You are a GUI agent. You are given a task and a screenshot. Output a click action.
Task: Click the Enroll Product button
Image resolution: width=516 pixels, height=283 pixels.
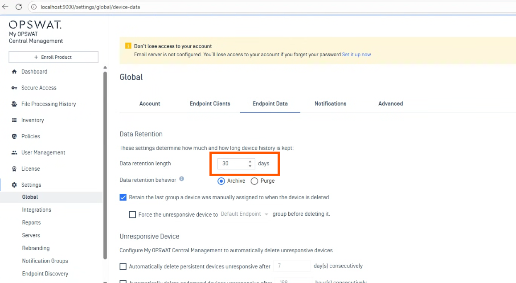pos(53,57)
